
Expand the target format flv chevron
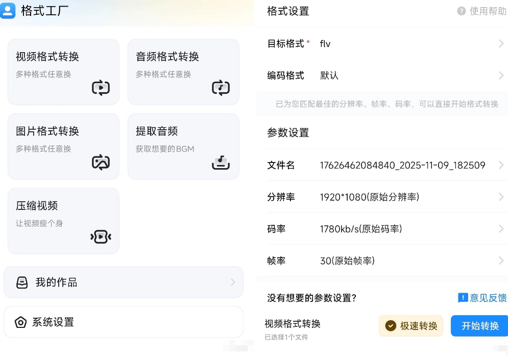click(x=501, y=44)
